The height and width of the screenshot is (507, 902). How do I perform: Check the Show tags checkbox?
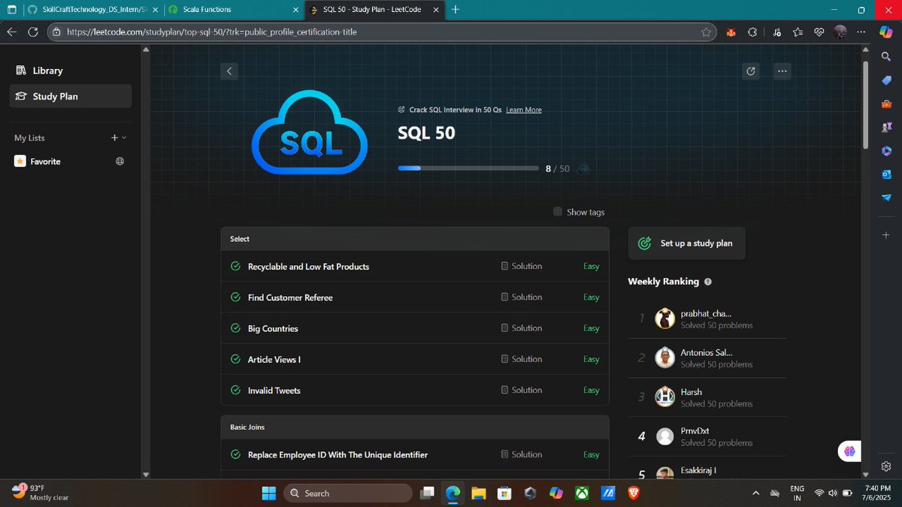[x=558, y=212]
